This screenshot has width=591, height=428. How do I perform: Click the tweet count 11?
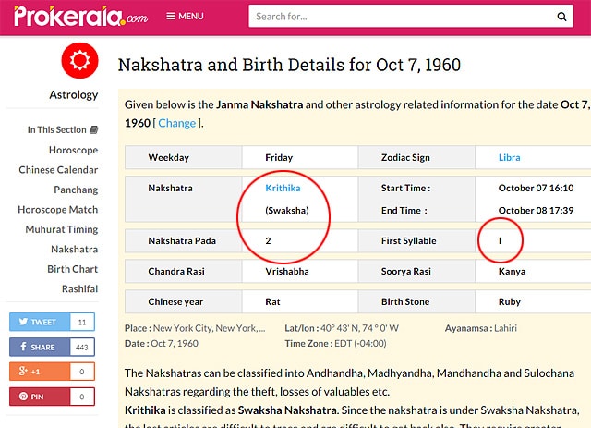click(82, 322)
